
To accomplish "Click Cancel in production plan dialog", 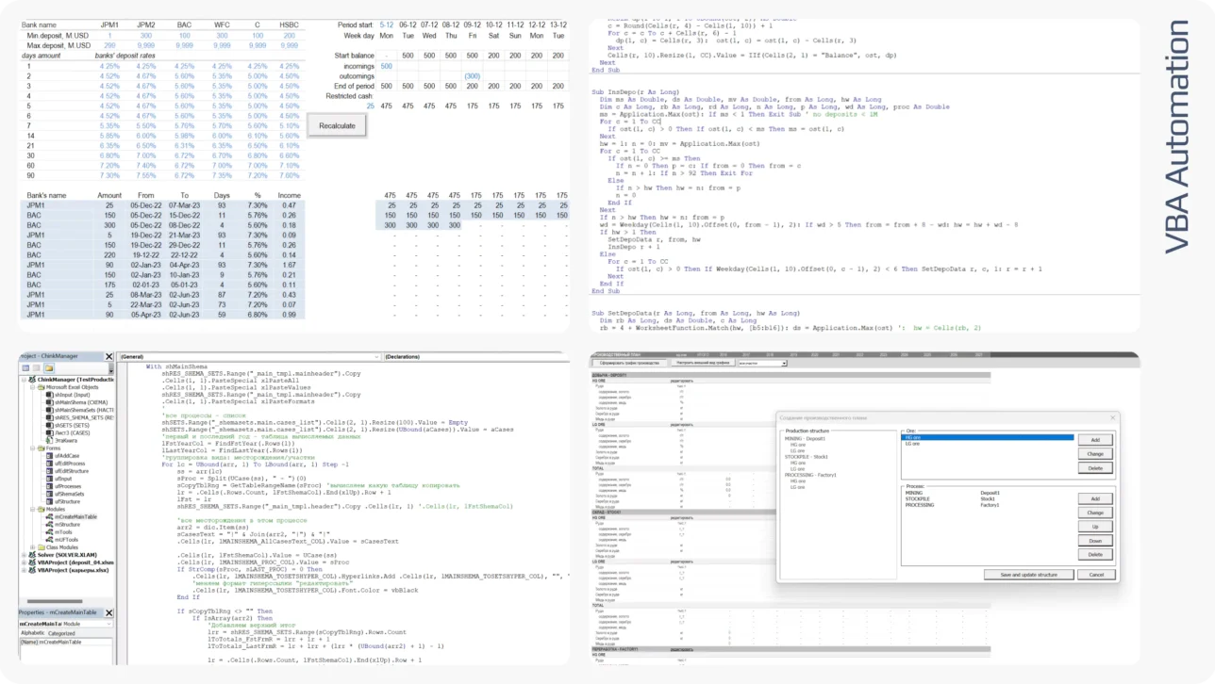I will pos(1095,575).
